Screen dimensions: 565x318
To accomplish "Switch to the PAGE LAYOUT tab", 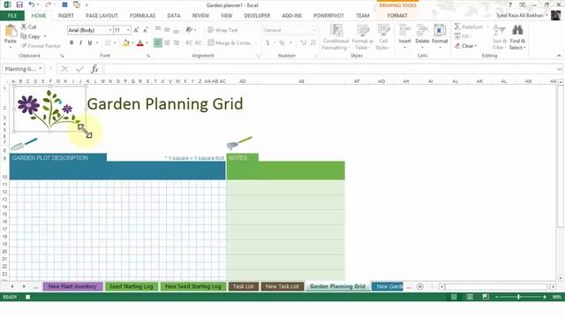I will 102,16.
